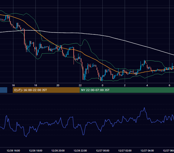This screenshot has height=153, width=174.
Task: Click the 12/26 16:00 date label
Action: pyautogui.click(x=13, y=150)
